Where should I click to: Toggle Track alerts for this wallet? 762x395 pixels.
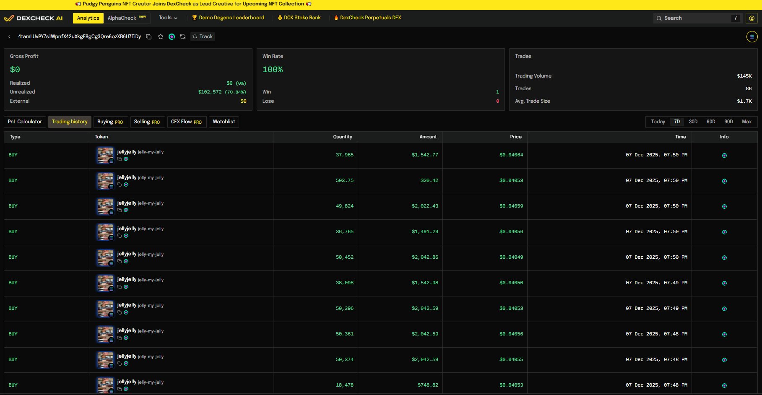[x=203, y=37]
